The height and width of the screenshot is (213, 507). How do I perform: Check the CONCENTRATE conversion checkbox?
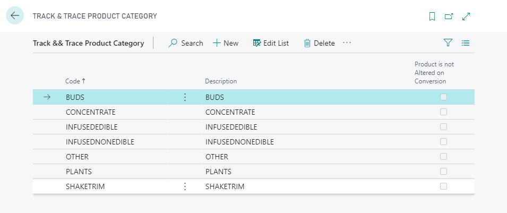coord(443,112)
